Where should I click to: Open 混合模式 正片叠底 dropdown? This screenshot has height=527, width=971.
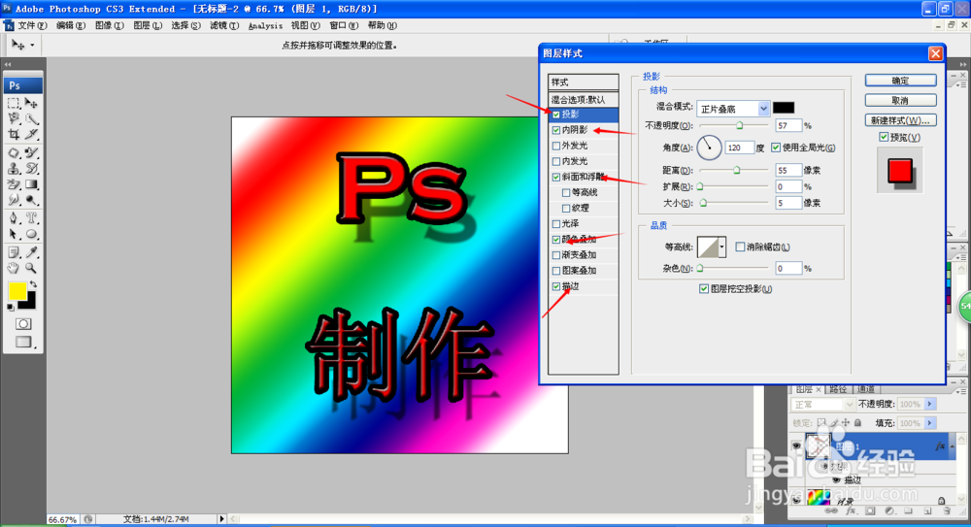pos(733,109)
